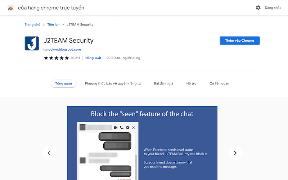The image size is (288, 180).
Task: Click the Chrome Web Store rainbow logo
Action: (10, 8)
